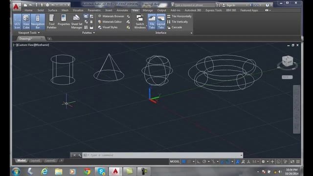
Task: Open the WCS dropdown below ViewCube
Action: pyautogui.click(x=287, y=77)
